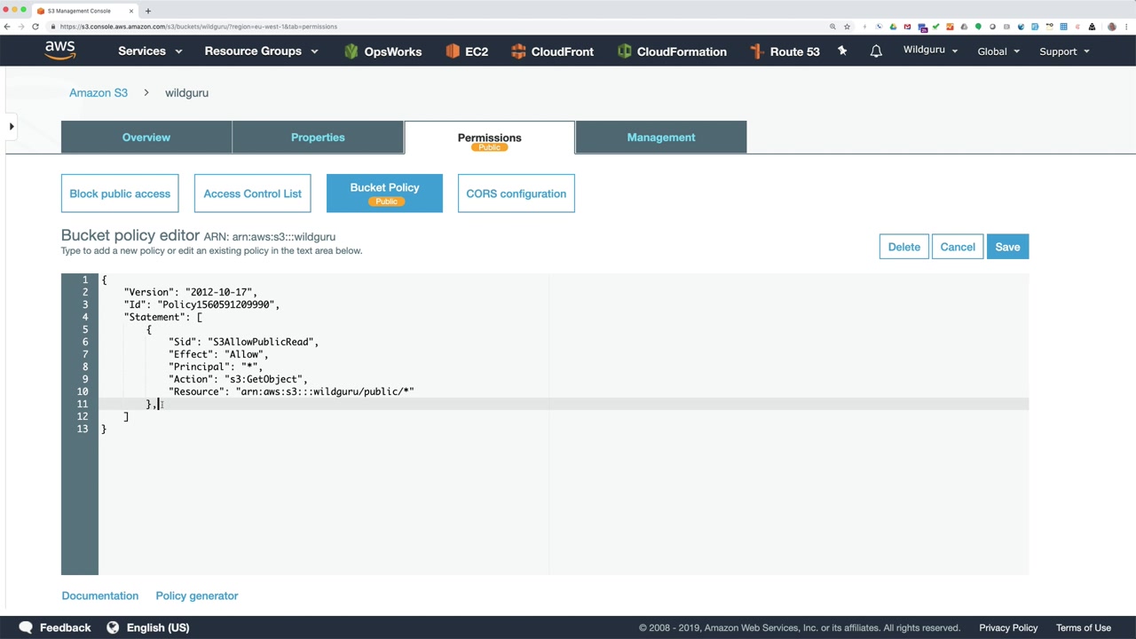Open the OpsWorks shortcut icon
Viewport: 1136px width, 639px height.
351,51
